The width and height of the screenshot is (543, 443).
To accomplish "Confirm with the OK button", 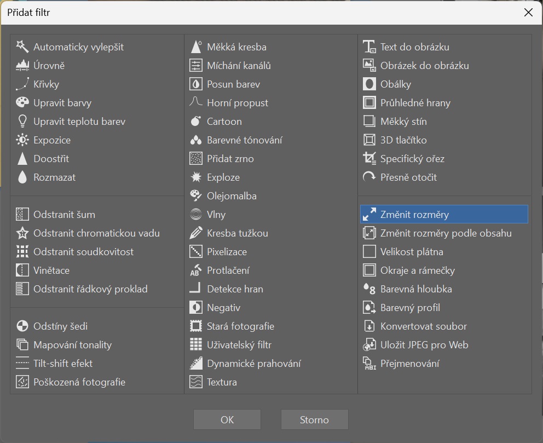I will pos(227,420).
